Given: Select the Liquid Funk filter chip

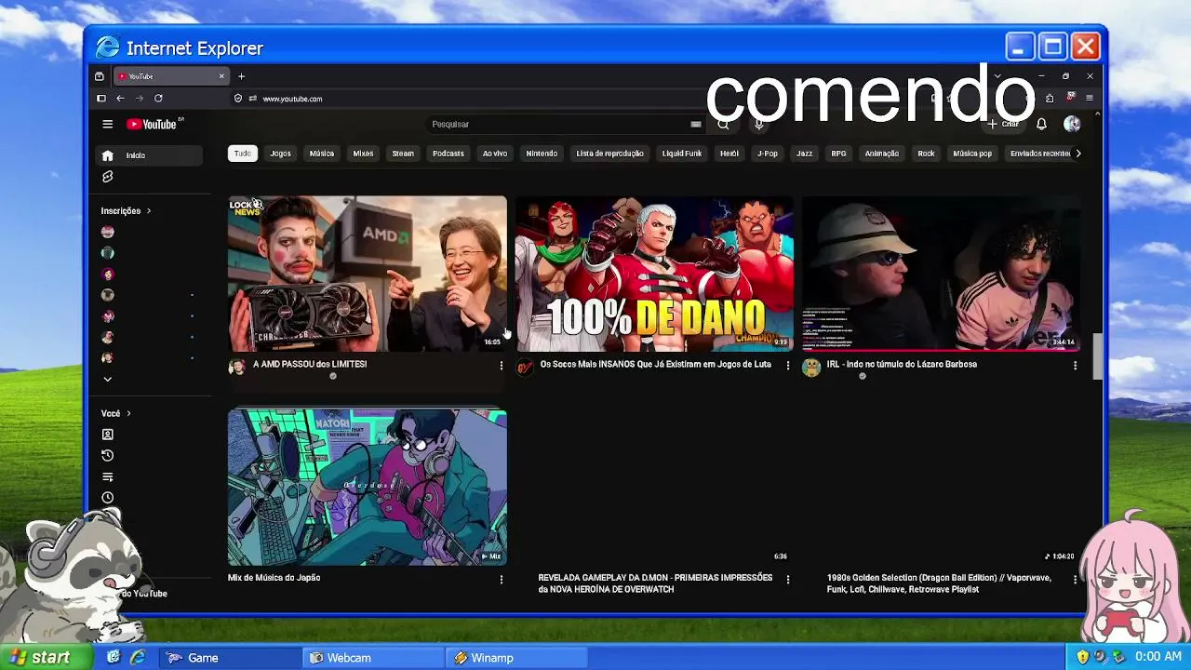Looking at the screenshot, I should coord(682,154).
